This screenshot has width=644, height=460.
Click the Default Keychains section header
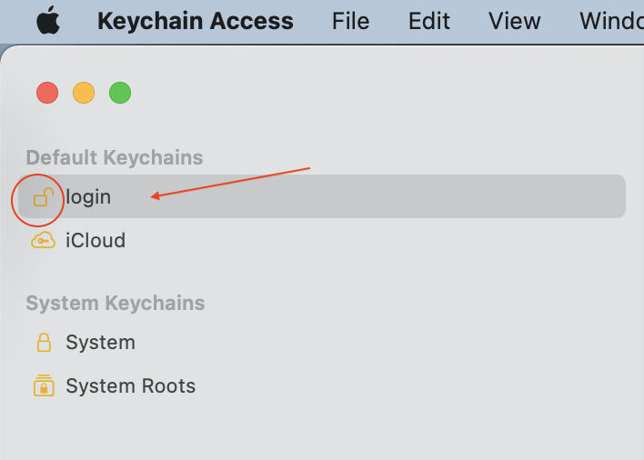[x=115, y=157]
